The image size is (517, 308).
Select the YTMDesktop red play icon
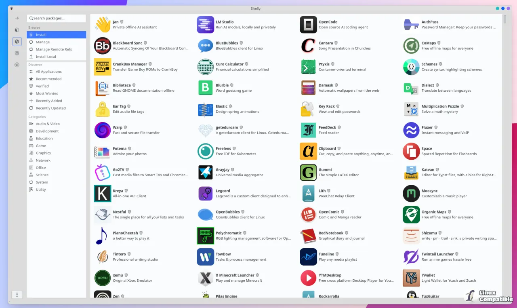pos(308,278)
